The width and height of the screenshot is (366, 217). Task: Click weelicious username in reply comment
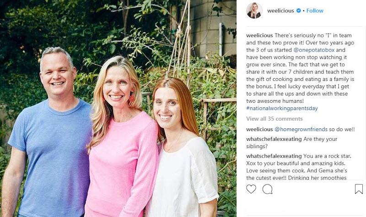[260, 130]
